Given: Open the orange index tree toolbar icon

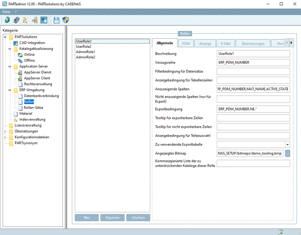Looking at the screenshot, I should (25, 20).
